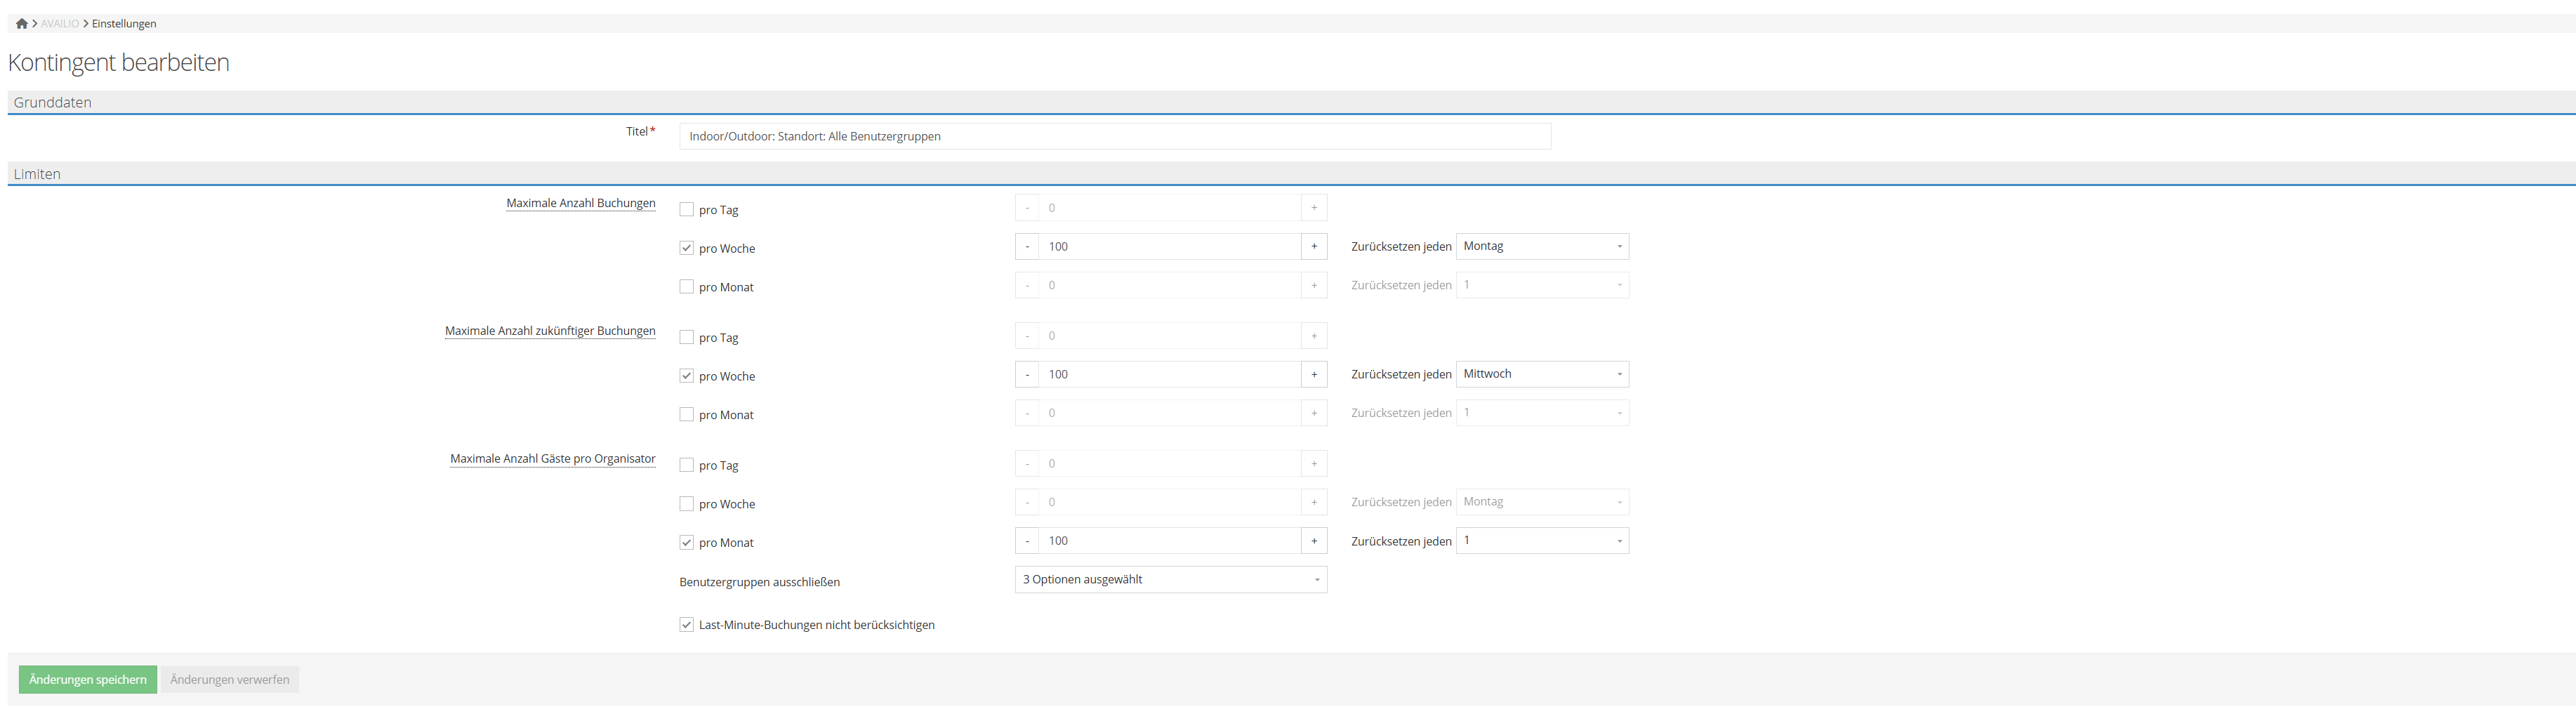Toggle Last-Minute-Buchungen nicht berücksichtigen checkbox
Viewport: 2576px width, 721px height.
[687, 625]
